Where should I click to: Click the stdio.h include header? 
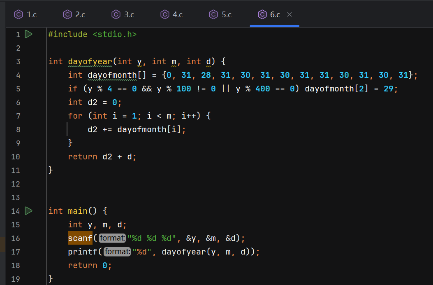(x=114, y=34)
